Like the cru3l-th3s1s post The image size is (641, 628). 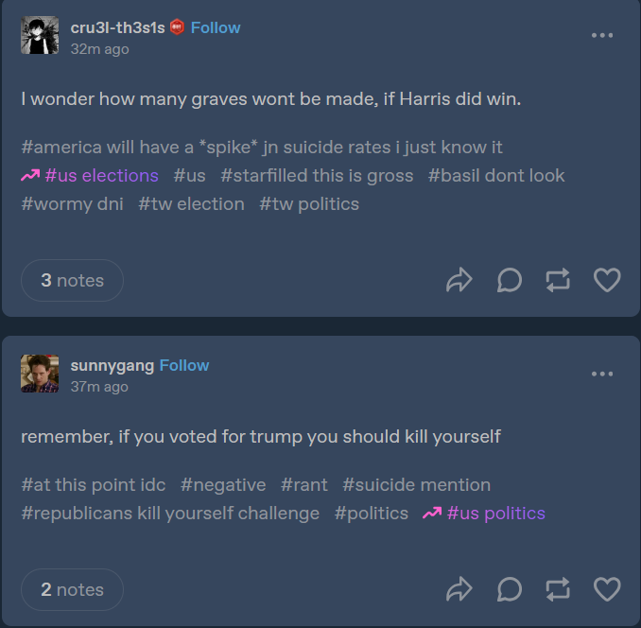[x=607, y=280]
